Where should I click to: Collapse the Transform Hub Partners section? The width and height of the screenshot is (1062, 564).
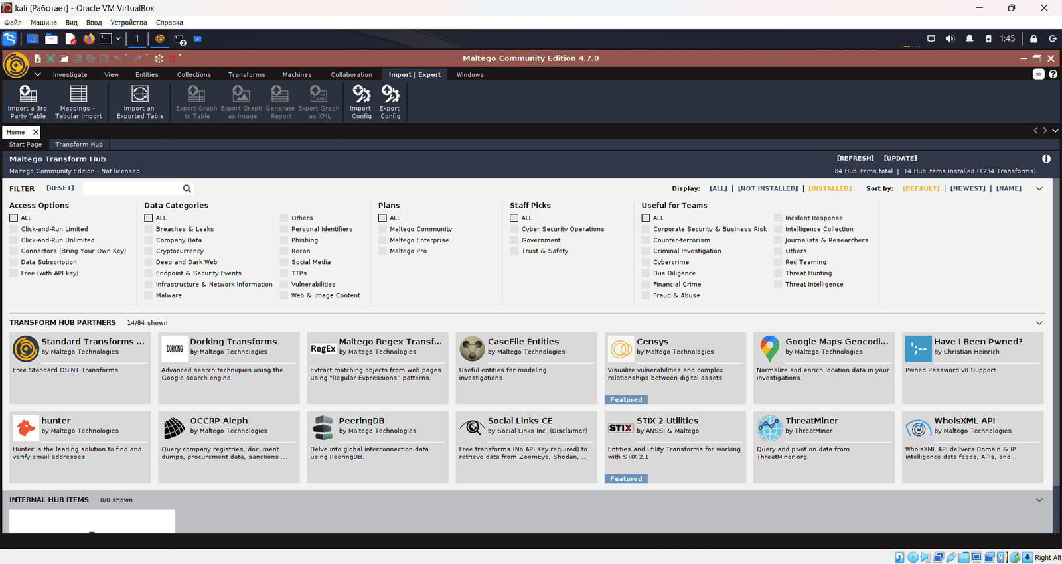click(x=1039, y=323)
